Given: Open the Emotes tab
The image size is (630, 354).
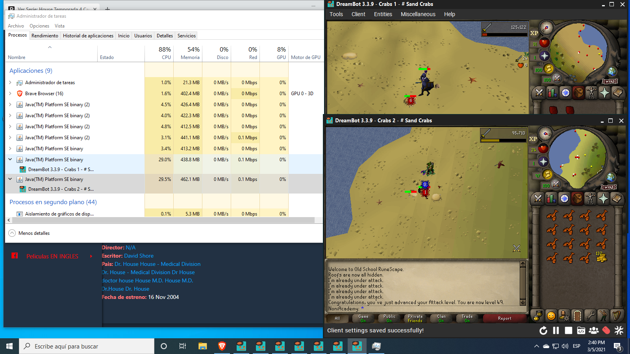Looking at the screenshot, I should pos(603,315).
